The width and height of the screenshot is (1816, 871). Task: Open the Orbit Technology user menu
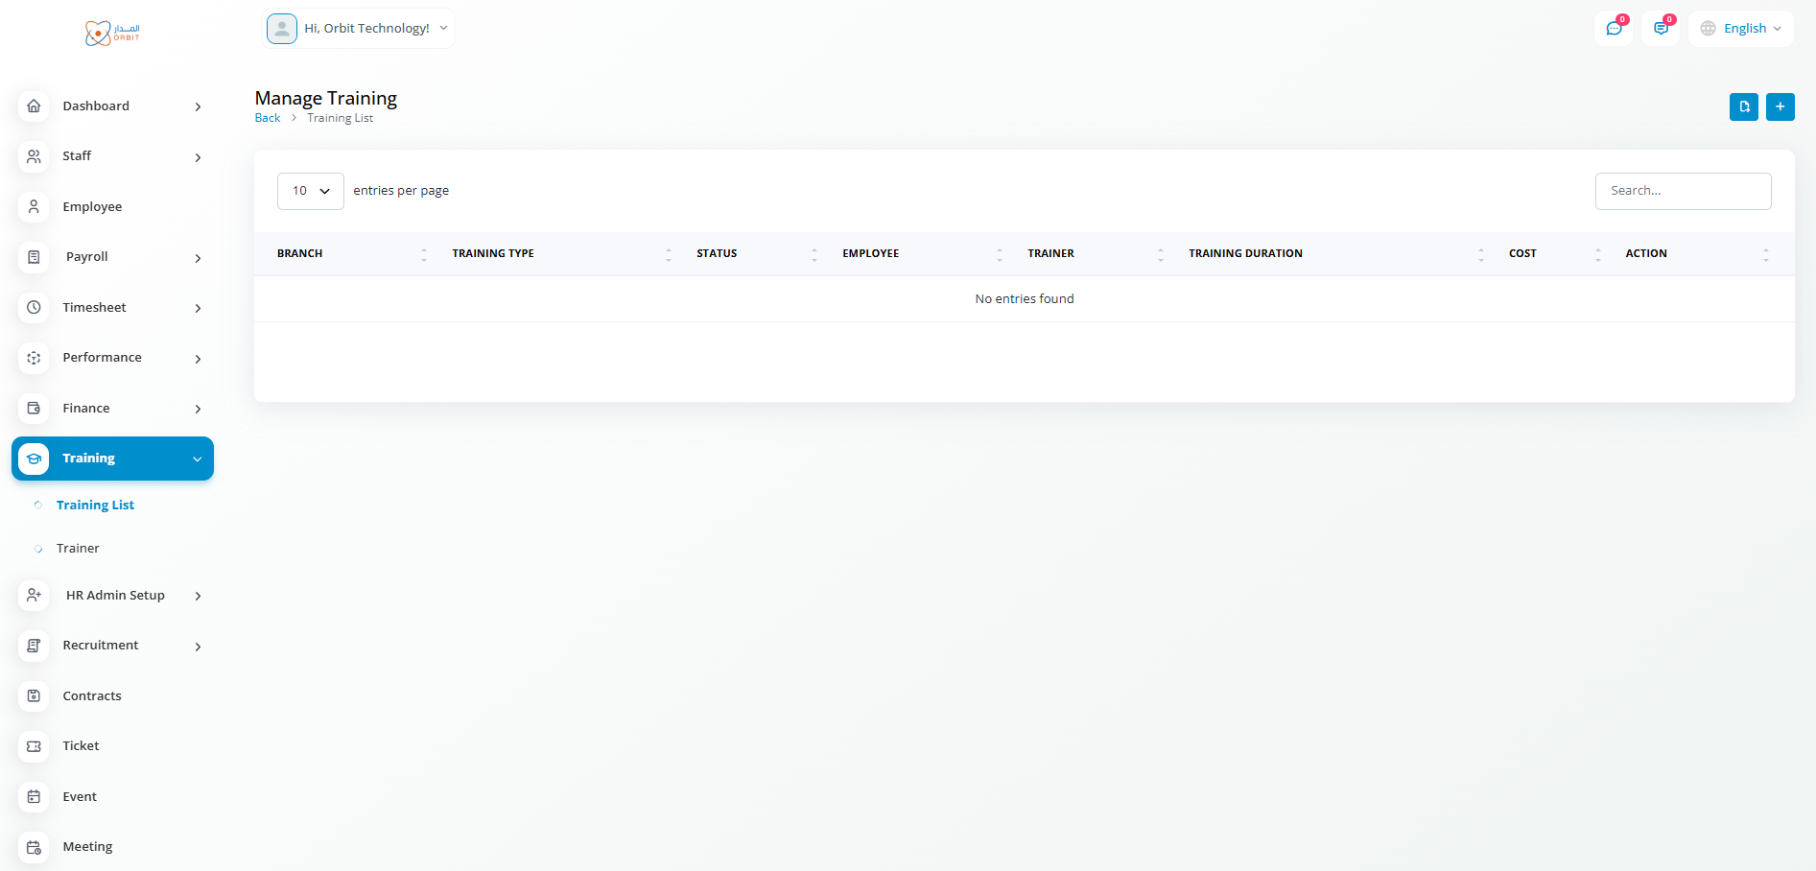[x=358, y=29]
